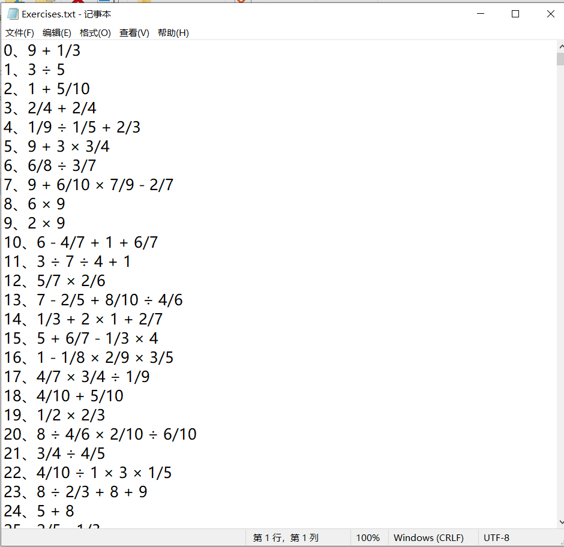
Task: Place cursor in line 17、4/7 × 3/4 ÷ 1/9
Action: coord(77,377)
